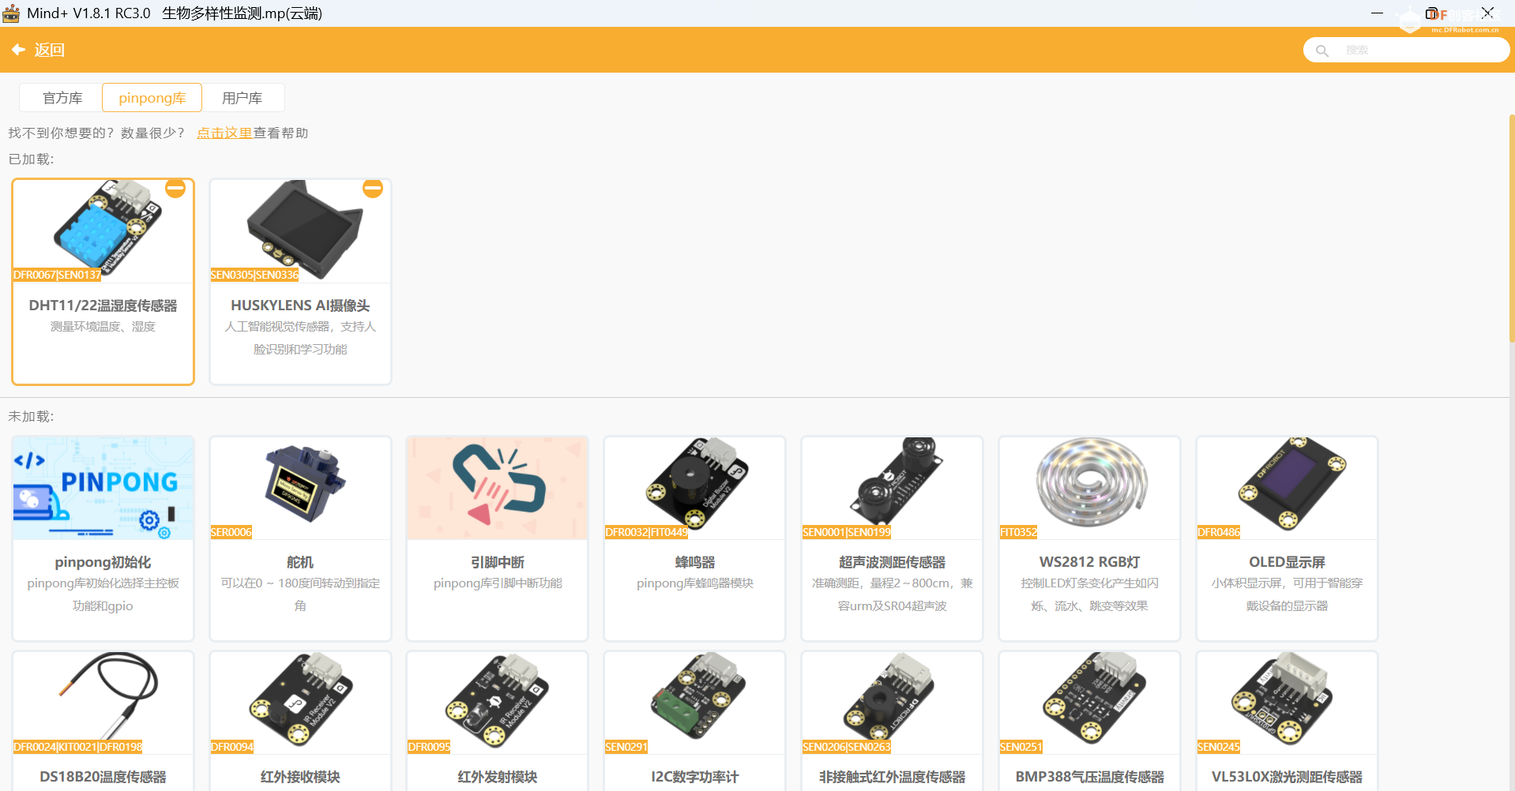Load the WS2812 RGB灯 strip module
Screen dimensions: 1515x791
click(1090, 538)
